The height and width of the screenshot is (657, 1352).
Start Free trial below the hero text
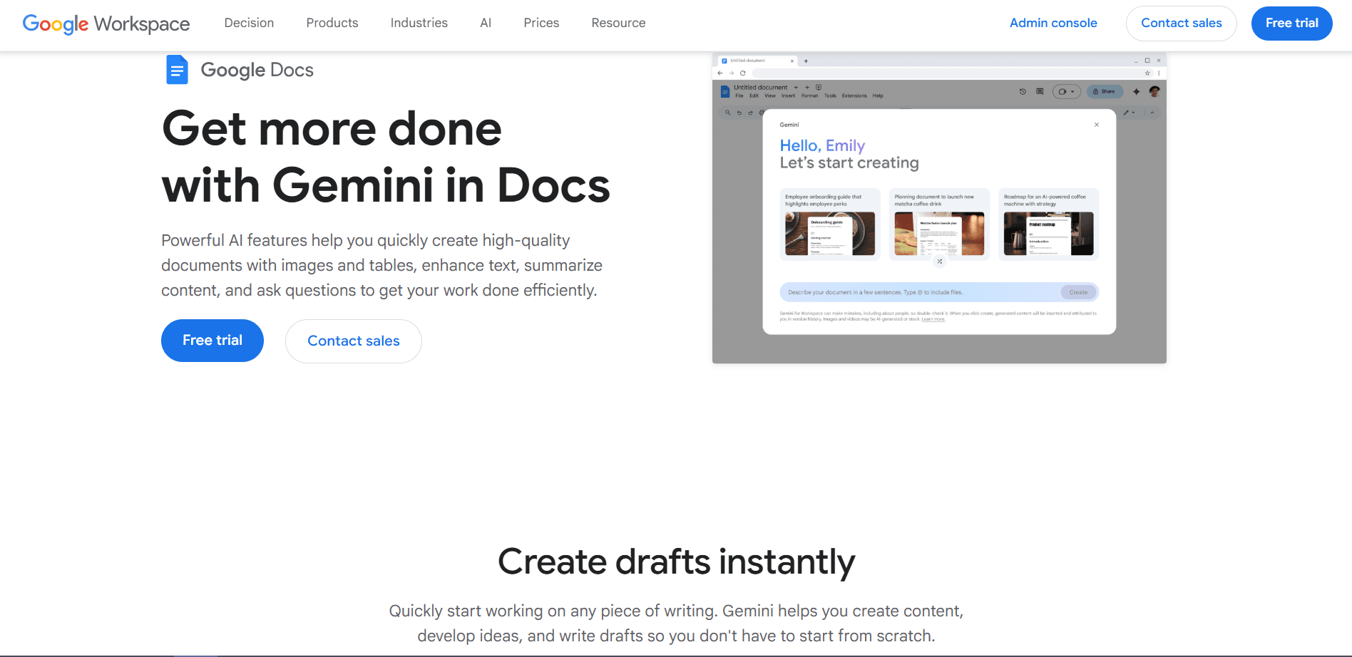click(x=212, y=341)
